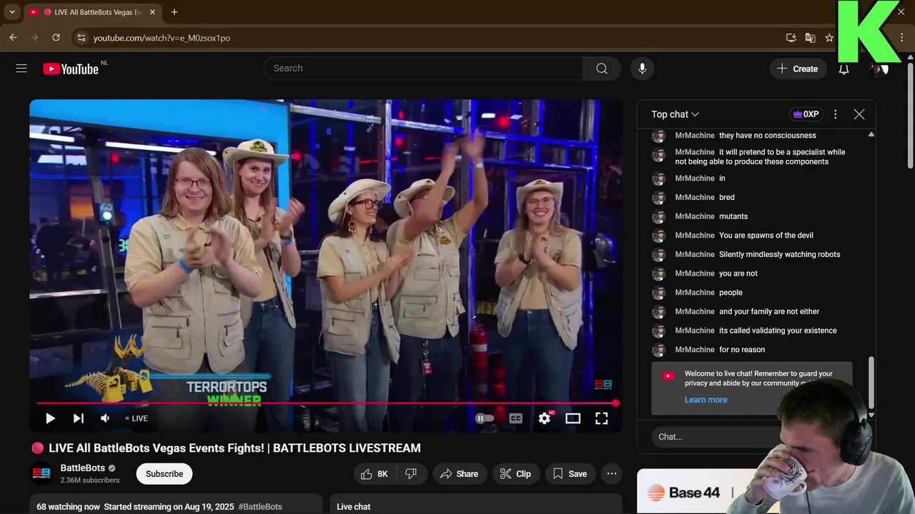Image resolution: width=915 pixels, height=514 pixels.
Task: Open the tab search dropdown arrow
Action: [12, 12]
